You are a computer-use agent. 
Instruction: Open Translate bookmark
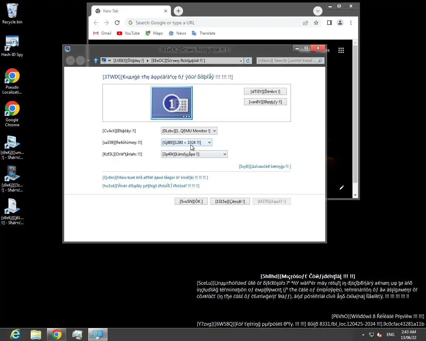pyautogui.click(x=203, y=33)
